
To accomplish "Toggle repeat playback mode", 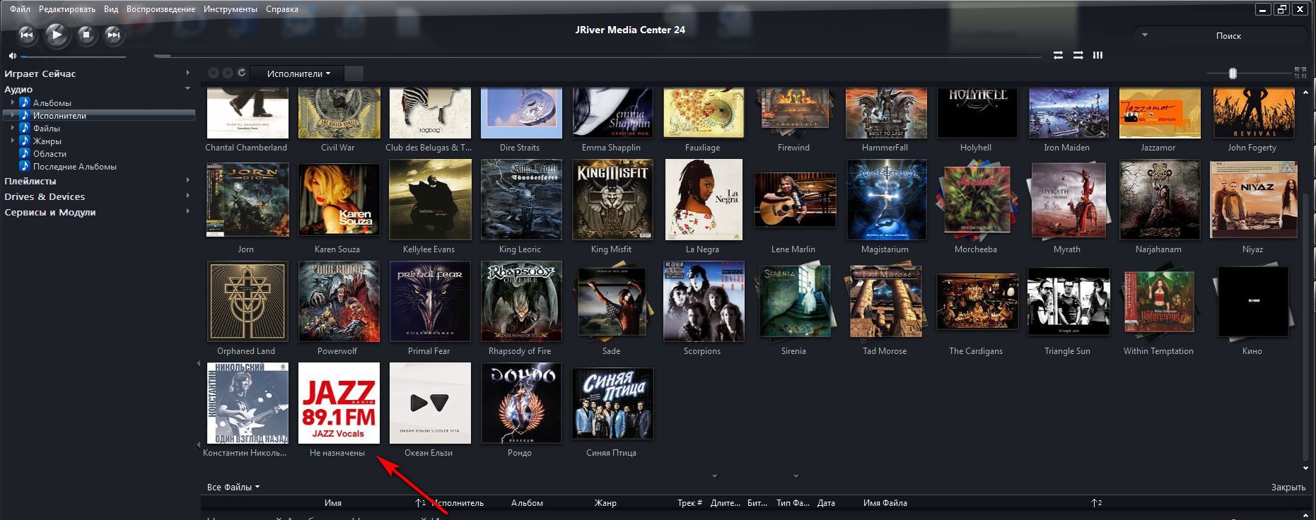I will click(x=1058, y=55).
